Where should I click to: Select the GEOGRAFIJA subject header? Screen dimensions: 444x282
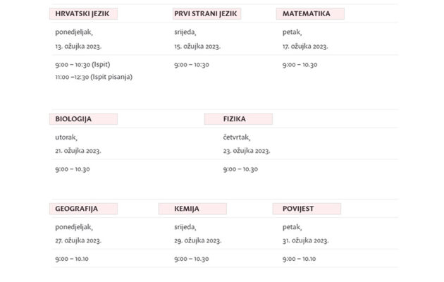(83, 209)
